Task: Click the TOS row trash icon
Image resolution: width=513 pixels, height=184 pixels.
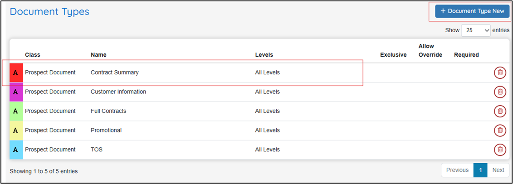Action: tap(500, 150)
